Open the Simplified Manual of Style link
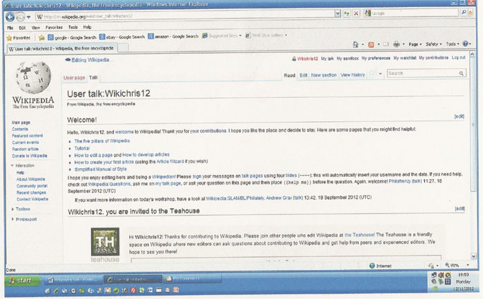 [101, 169]
